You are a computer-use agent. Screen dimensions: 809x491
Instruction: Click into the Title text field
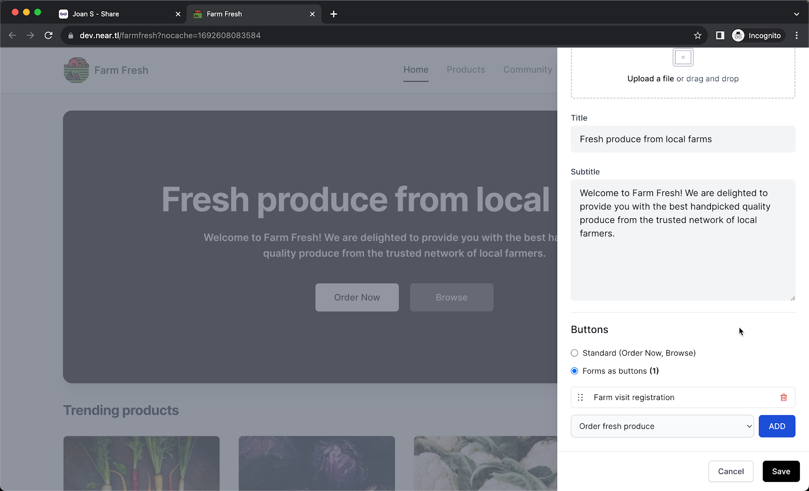pyautogui.click(x=683, y=139)
